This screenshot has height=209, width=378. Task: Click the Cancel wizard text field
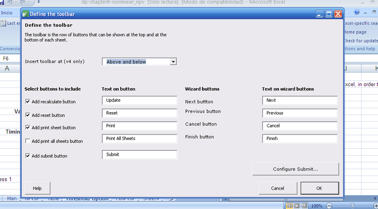coord(300,126)
